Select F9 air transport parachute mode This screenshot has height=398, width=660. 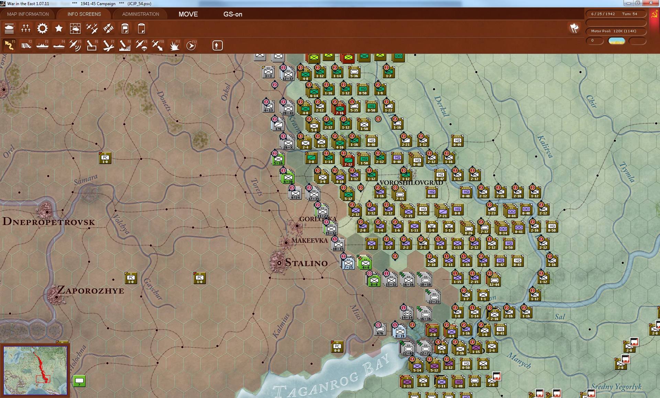click(141, 45)
